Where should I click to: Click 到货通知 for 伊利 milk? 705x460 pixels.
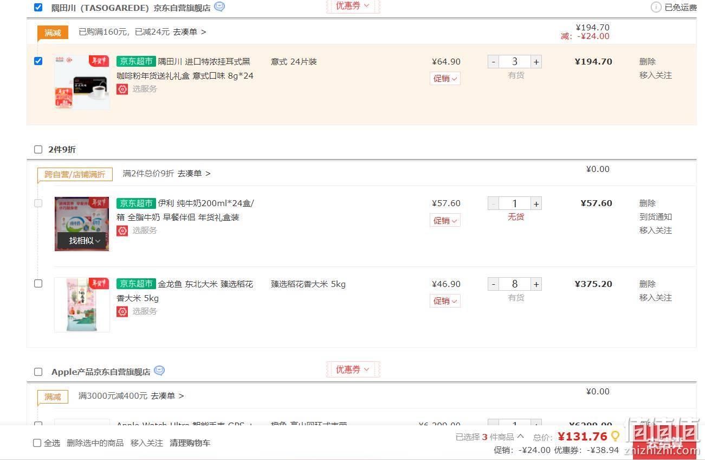(x=656, y=217)
